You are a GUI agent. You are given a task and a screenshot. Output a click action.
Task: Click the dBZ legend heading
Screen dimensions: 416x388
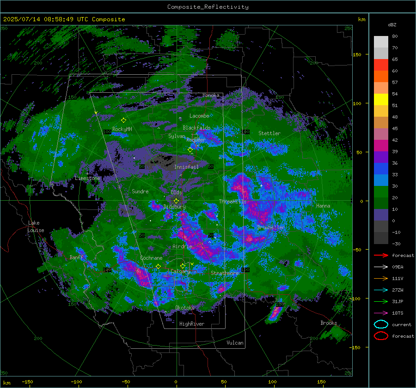tap(392, 24)
